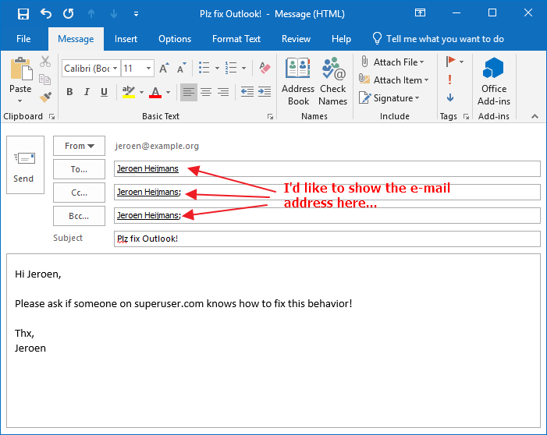The height and width of the screenshot is (435, 547).
Task: Toggle High Importance red exclamation
Action: tap(449, 80)
